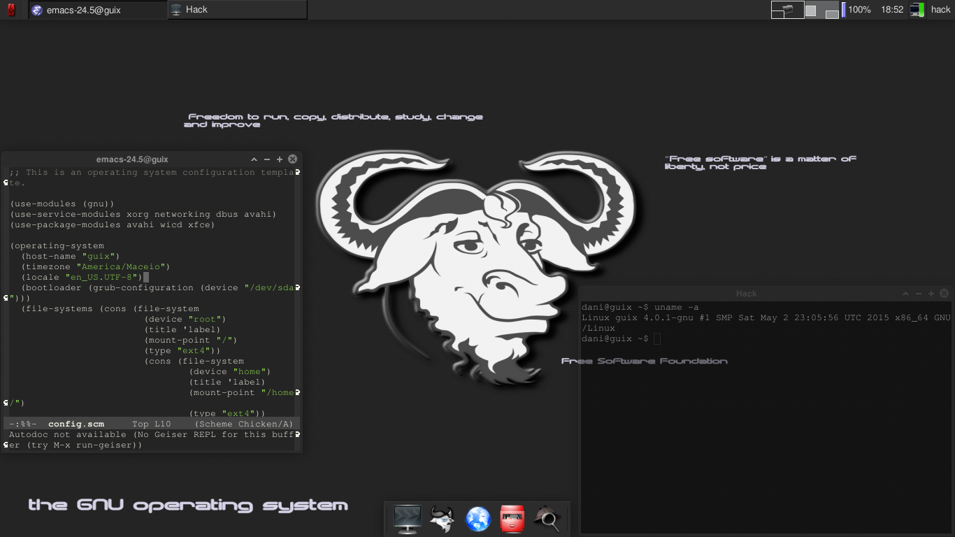
Task: Switch to first workspace in pager
Action: [787, 10]
